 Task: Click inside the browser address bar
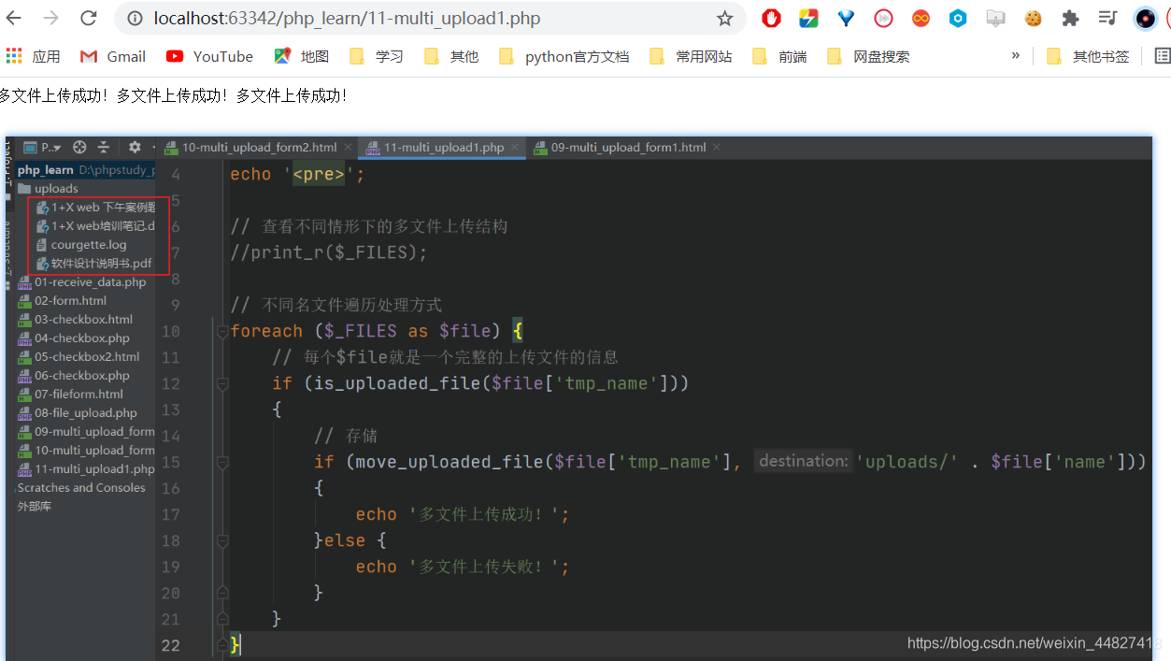[x=374, y=18]
